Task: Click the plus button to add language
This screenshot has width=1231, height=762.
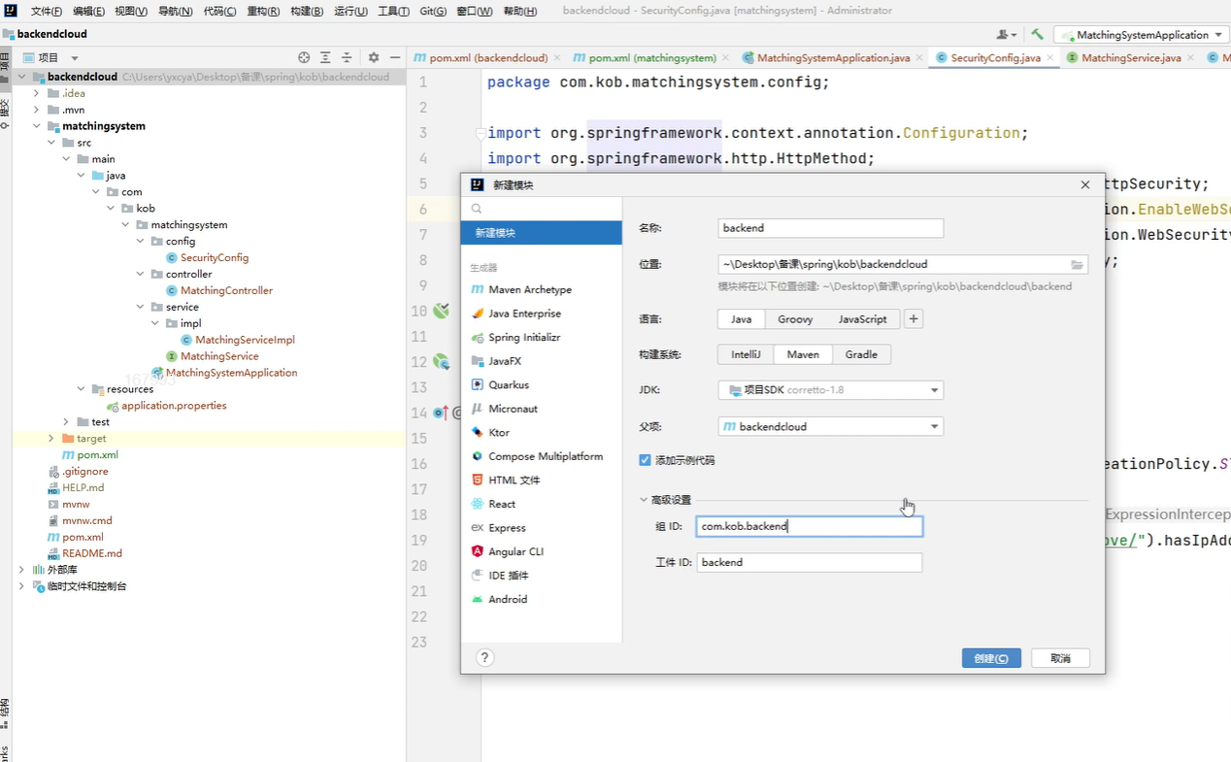Action: pos(913,318)
